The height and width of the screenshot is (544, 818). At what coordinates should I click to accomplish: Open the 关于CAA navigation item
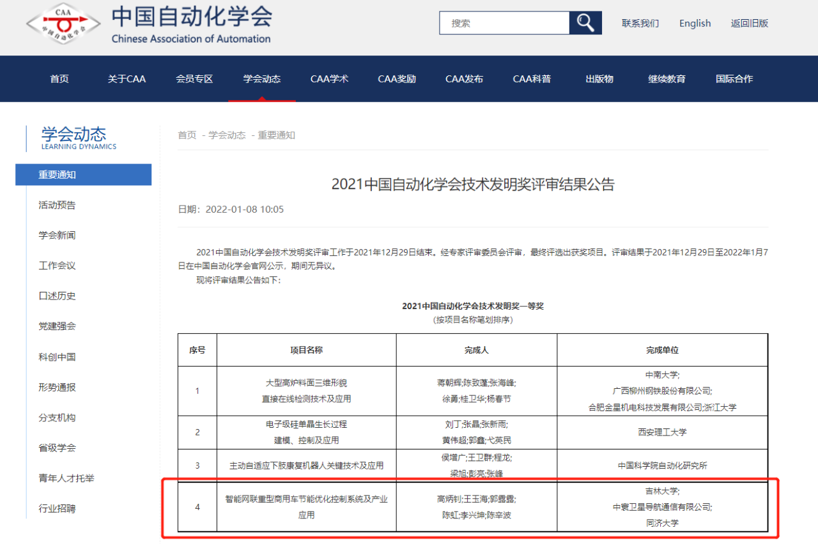pos(127,79)
